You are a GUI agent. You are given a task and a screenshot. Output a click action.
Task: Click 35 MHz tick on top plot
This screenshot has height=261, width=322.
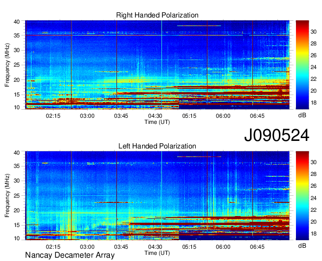click(17, 35)
